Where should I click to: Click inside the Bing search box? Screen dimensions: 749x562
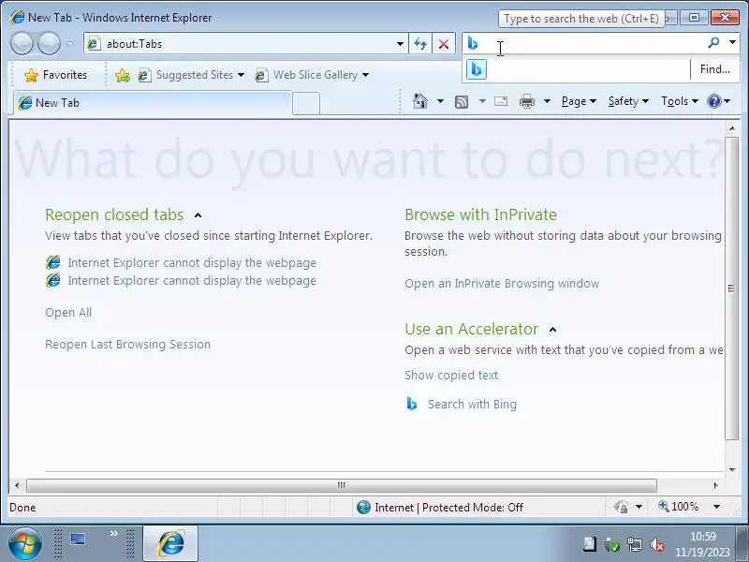(592, 43)
